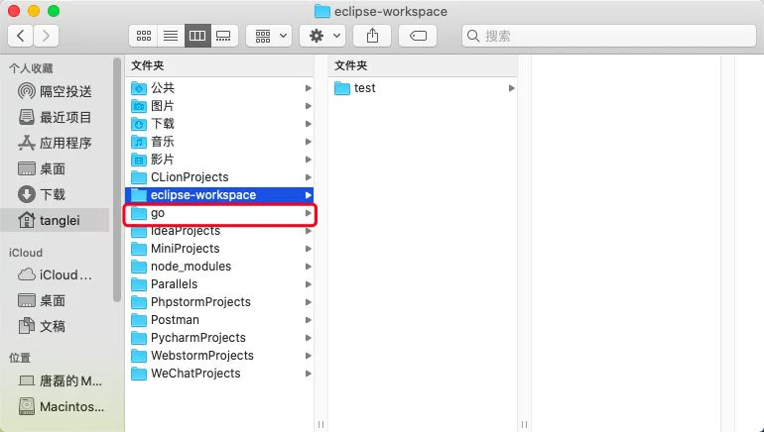This screenshot has width=764, height=432.
Task: Switch to column view
Action: 197,36
